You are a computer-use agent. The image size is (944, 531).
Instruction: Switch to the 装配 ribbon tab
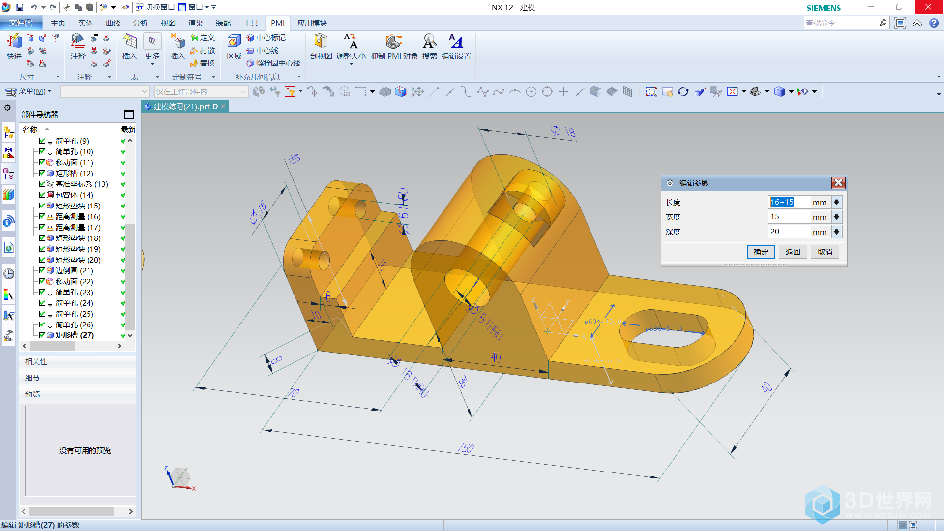(223, 23)
